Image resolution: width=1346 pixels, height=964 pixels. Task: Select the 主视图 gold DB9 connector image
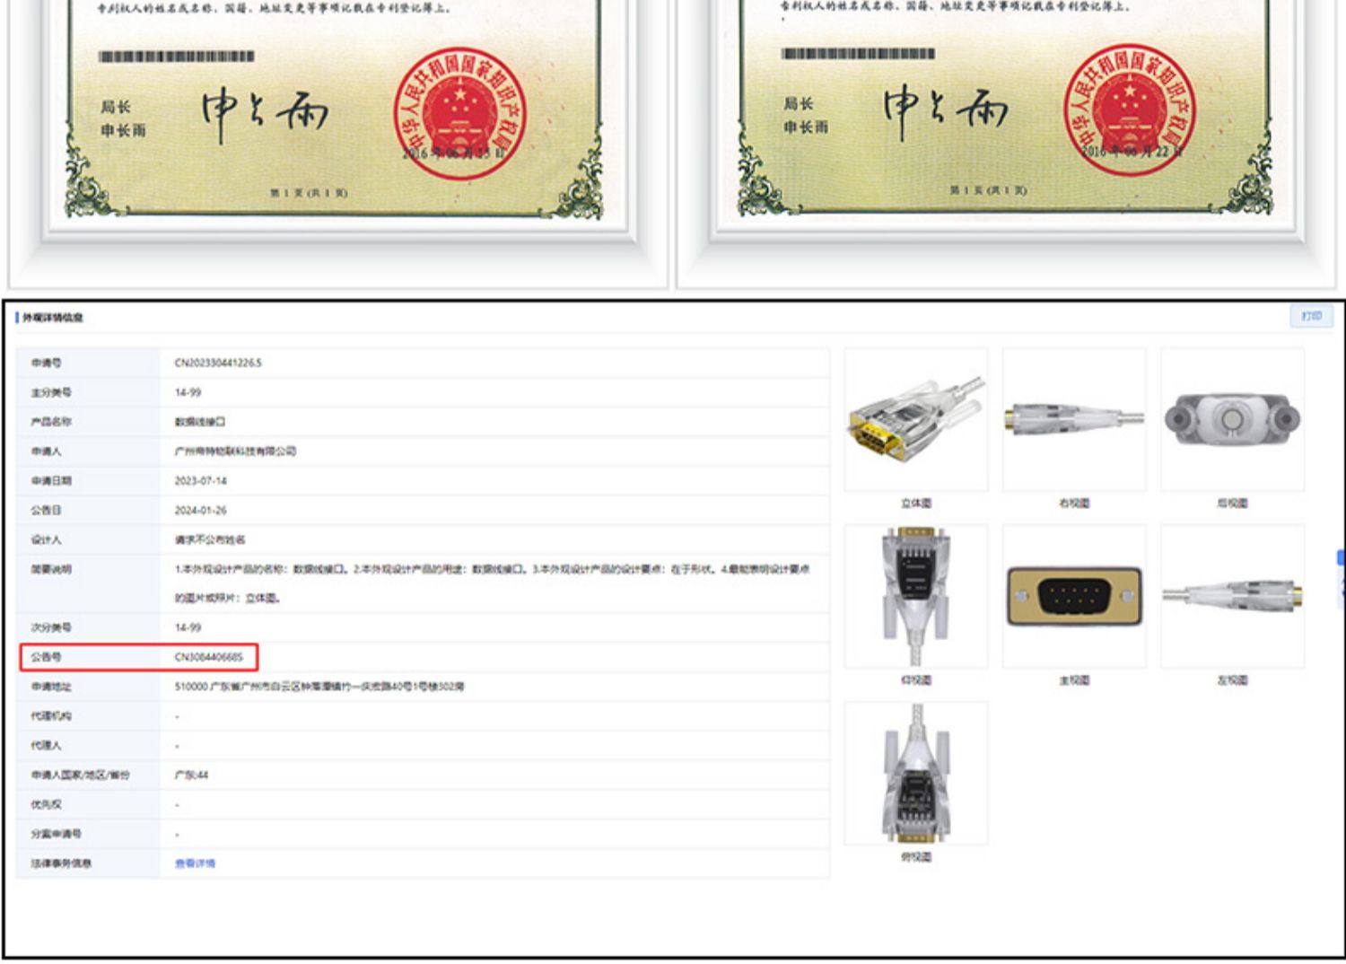[x=1074, y=597]
